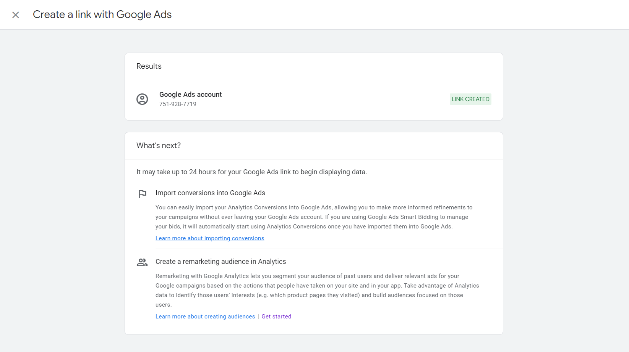This screenshot has height=352, width=629.
Task: Click the What's next? heading
Action: click(x=159, y=146)
